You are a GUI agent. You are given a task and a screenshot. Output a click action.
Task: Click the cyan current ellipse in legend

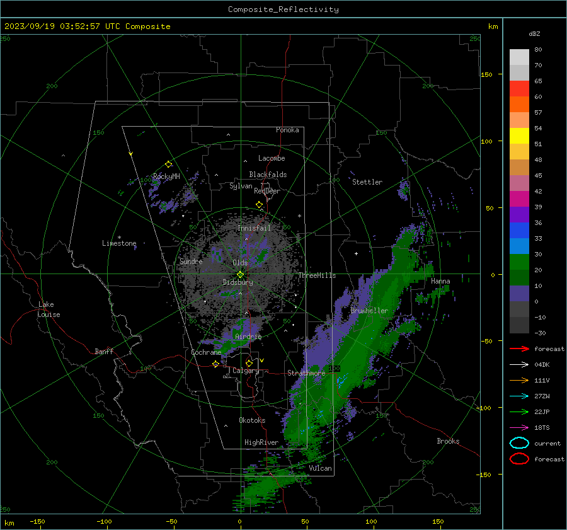(x=519, y=443)
